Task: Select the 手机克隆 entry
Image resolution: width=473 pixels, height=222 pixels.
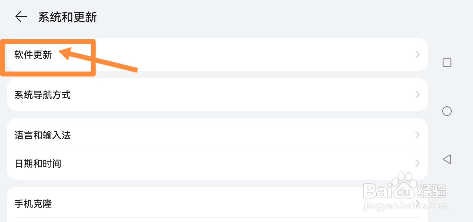Action: pos(217,204)
